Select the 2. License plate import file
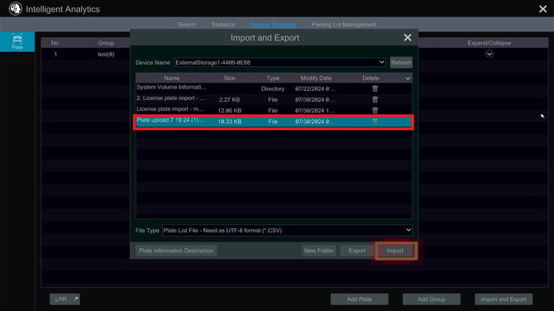The width and height of the screenshot is (554, 311). (x=274, y=99)
